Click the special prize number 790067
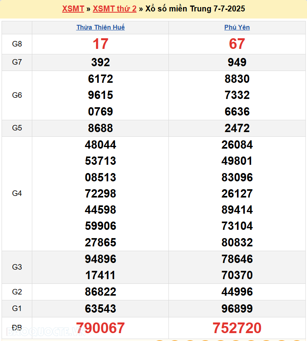The image size is (307, 341). (100, 328)
